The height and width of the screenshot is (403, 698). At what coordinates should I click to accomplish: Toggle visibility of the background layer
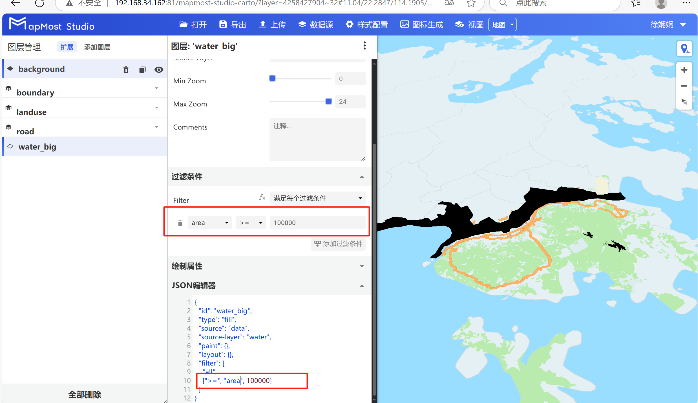tap(159, 70)
